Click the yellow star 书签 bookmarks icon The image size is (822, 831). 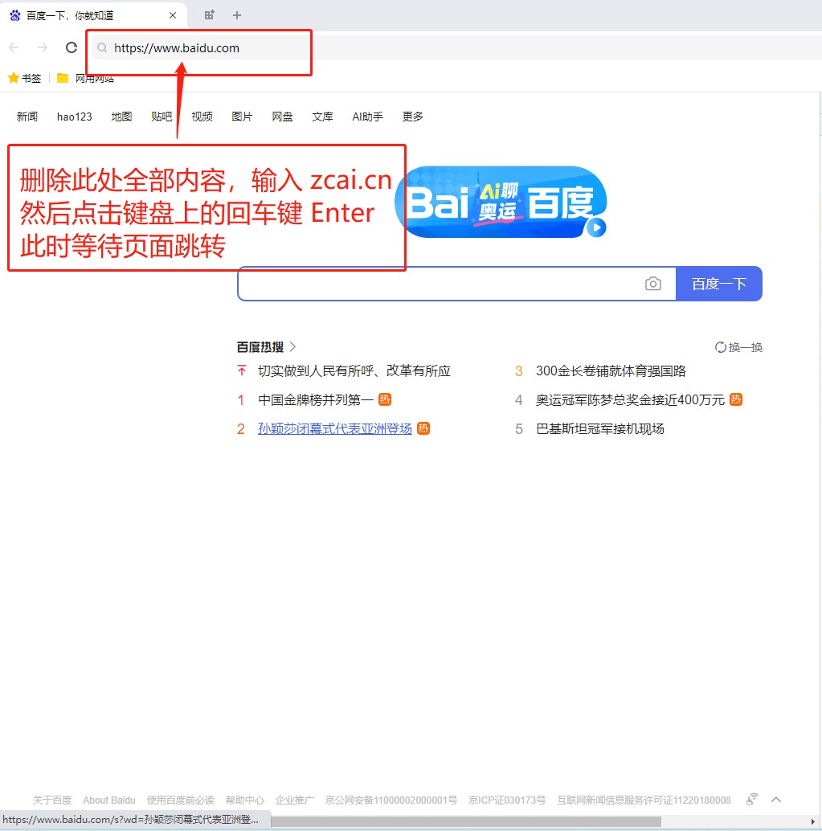(14, 78)
